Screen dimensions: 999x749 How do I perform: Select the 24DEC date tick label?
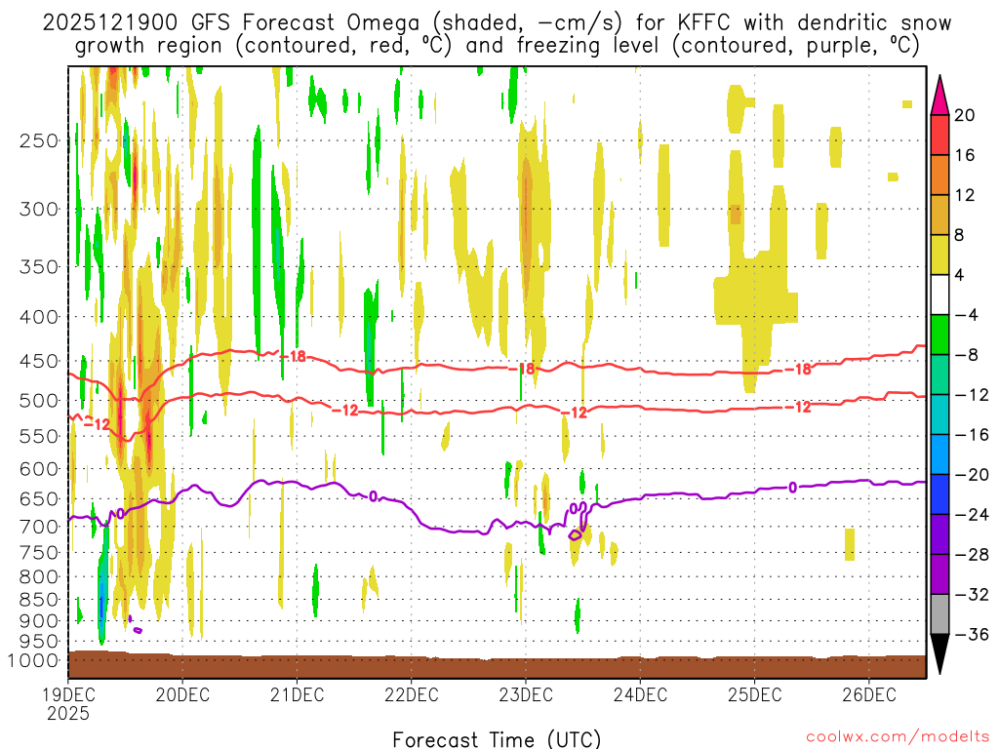coord(640,694)
